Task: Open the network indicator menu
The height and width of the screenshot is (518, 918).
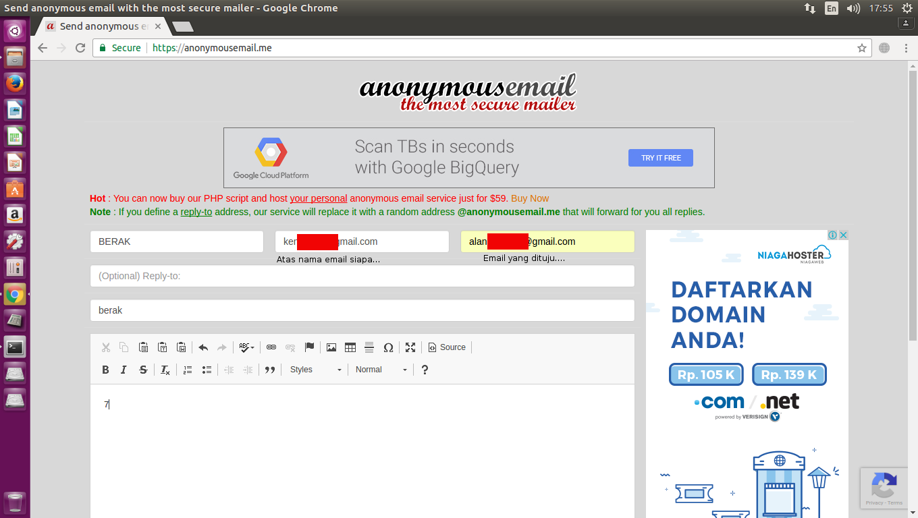Action: pos(810,8)
